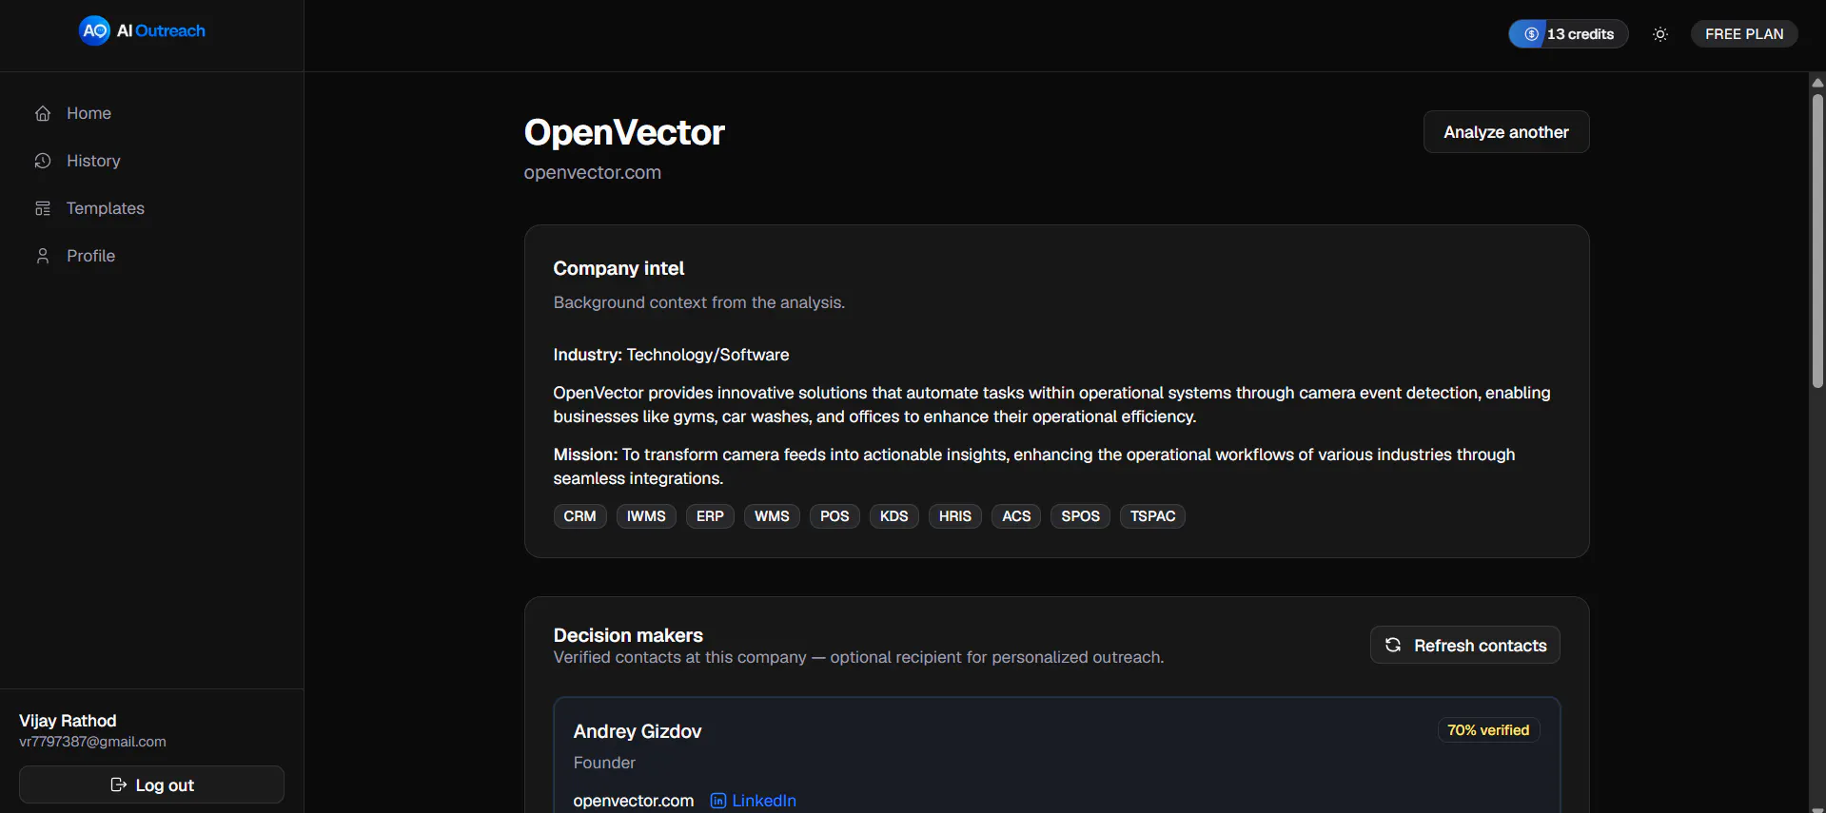Select the WMS tag

point(772,516)
